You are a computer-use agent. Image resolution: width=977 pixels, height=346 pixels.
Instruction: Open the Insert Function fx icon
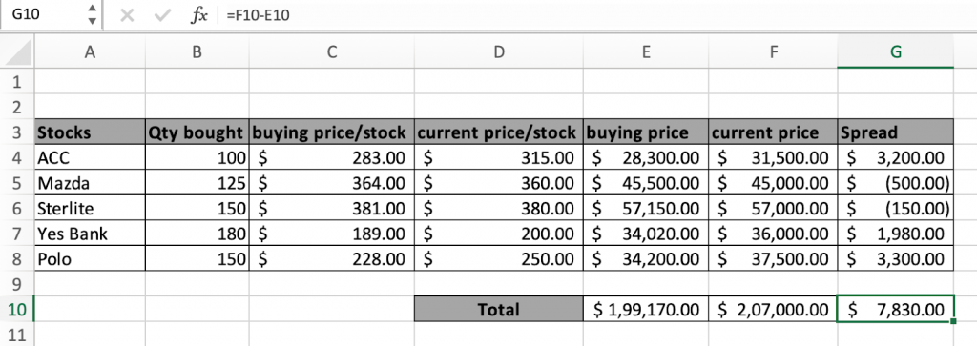coord(198,15)
